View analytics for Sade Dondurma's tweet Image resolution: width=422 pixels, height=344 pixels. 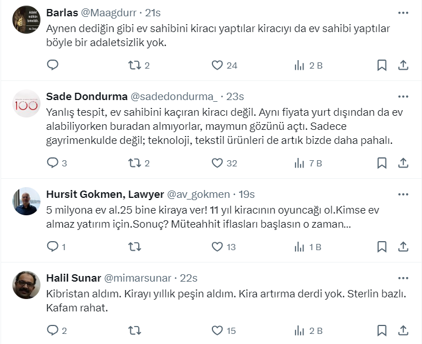(x=300, y=163)
